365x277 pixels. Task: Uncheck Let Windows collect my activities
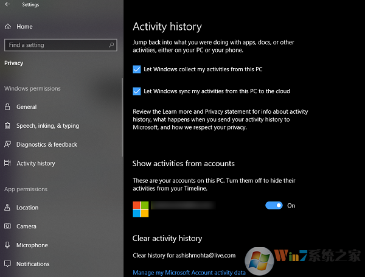coord(137,69)
